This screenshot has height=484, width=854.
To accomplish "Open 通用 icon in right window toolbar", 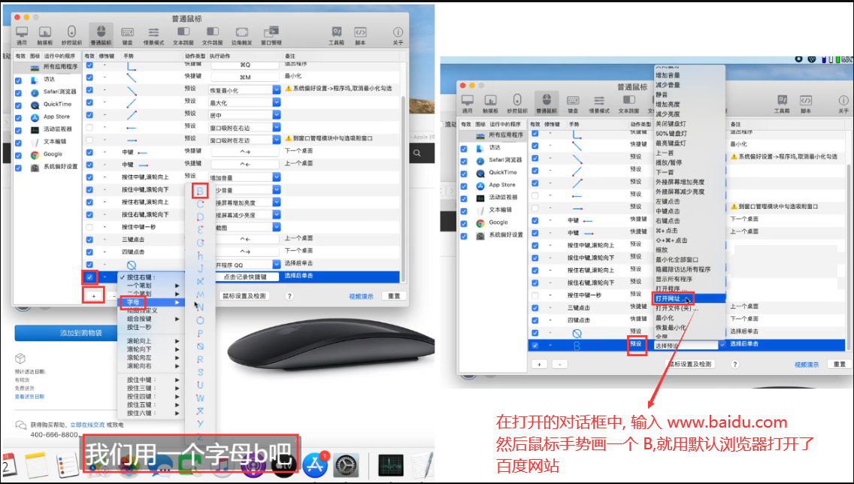I will [x=468, y=104].
